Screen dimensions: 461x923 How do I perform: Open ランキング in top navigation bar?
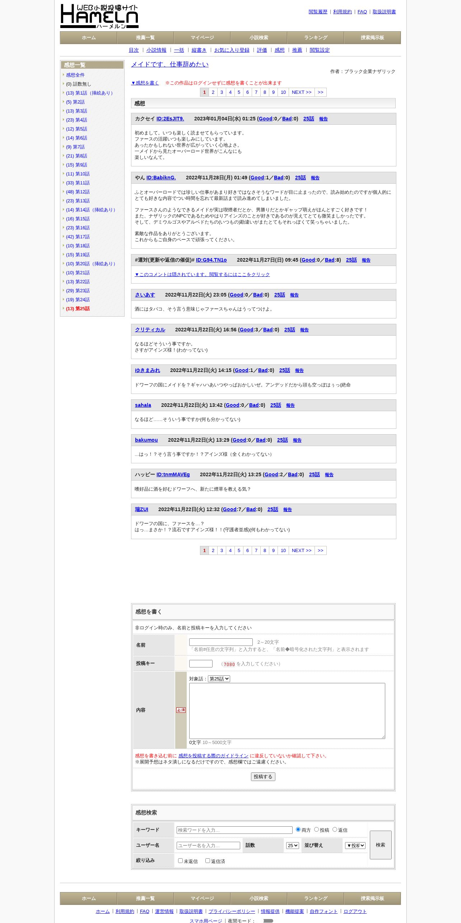316,37
